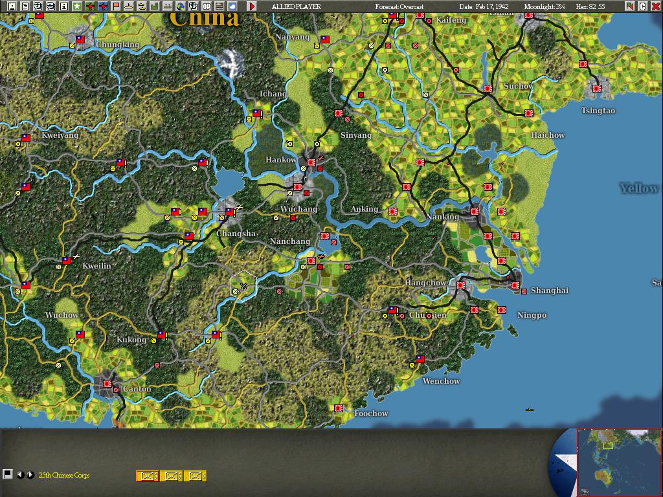Select the third unit counter in stack

click(196, 476)
